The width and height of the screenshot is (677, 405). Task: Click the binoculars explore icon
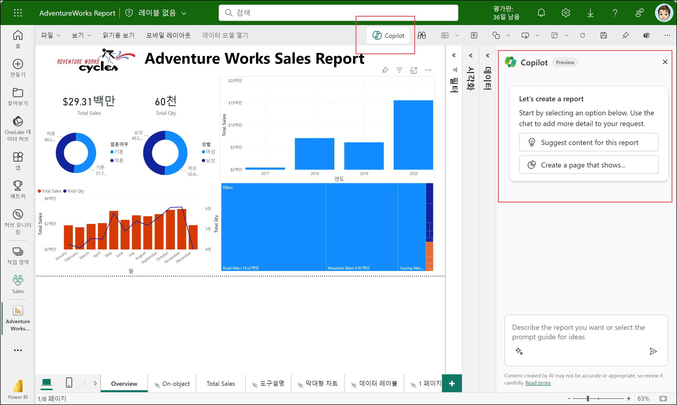coord(421,36)
